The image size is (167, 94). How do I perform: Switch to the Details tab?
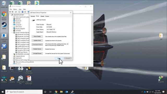click(x=42, y=16)
